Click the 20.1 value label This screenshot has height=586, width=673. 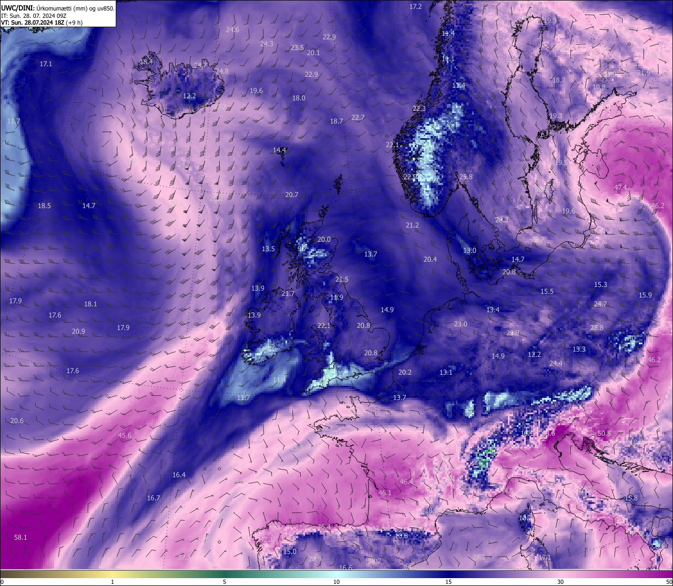313,53
